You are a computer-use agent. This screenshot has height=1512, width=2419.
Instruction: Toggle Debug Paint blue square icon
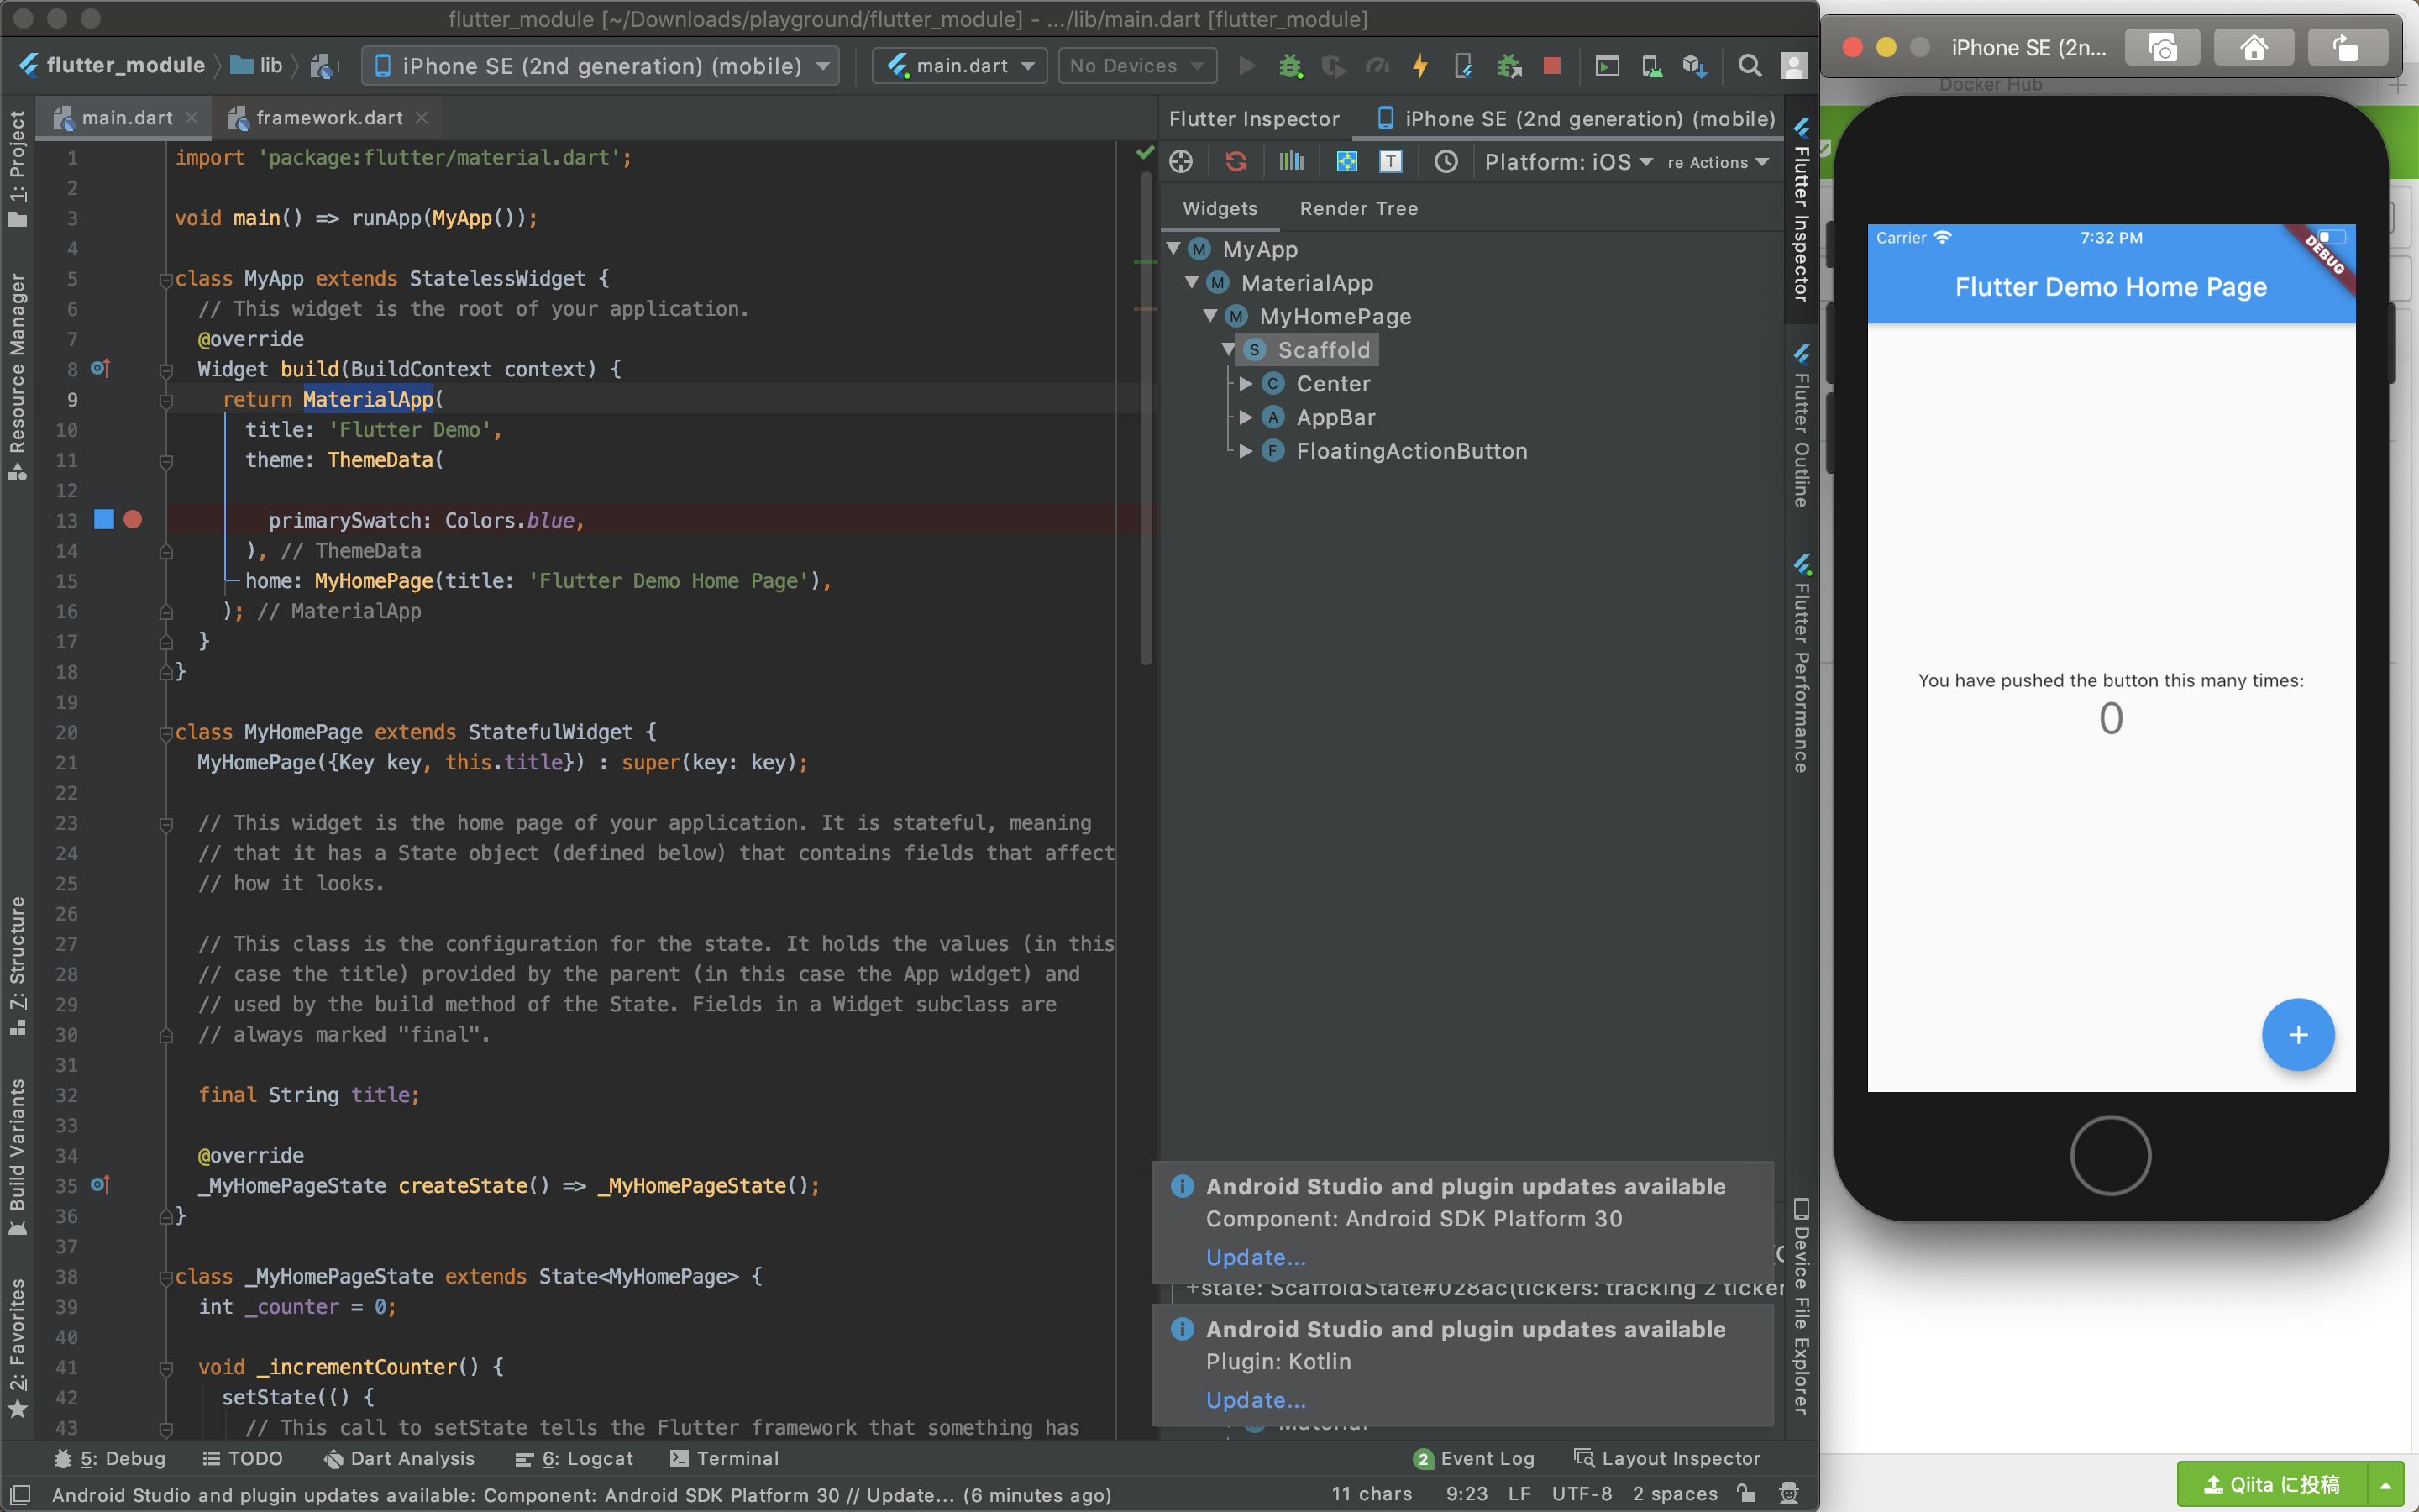coord(1346,161)
